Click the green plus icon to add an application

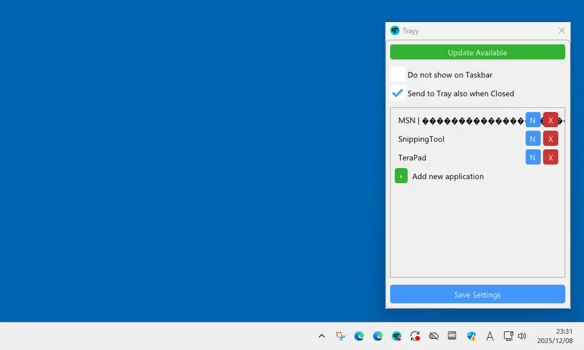(401, 176)
